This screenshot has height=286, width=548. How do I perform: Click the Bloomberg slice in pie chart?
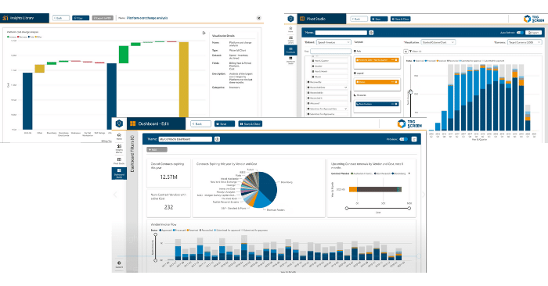pos(268,187)
